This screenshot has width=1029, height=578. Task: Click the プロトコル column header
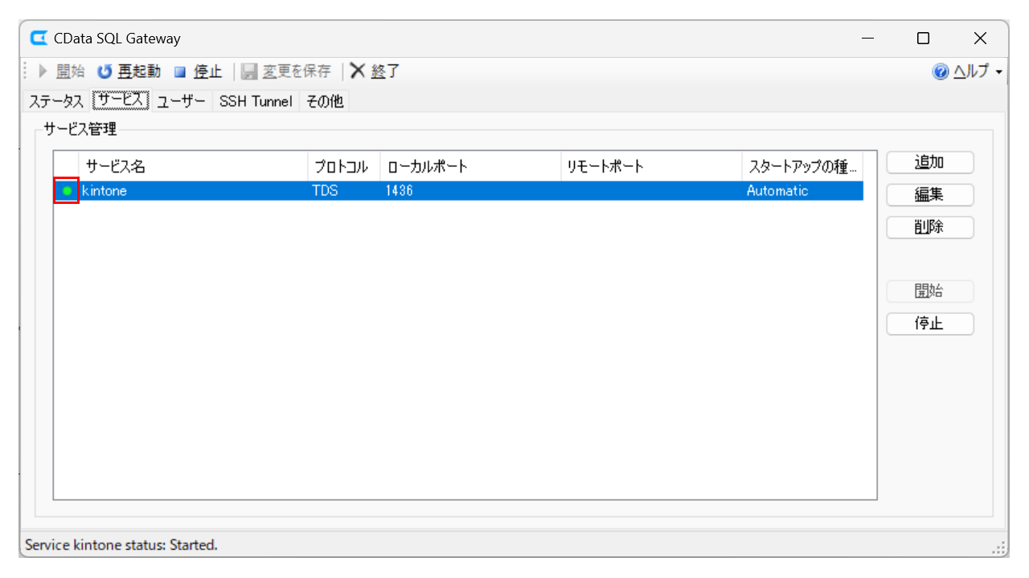coord(344,166)
